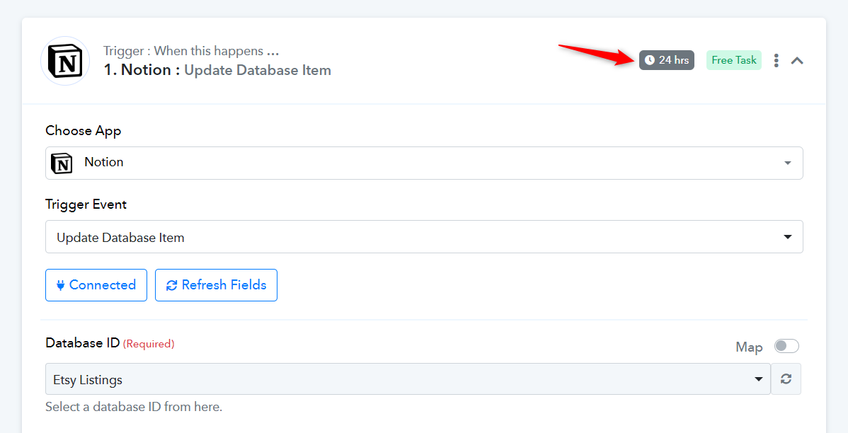Reload database list with refresh icon
This screenshot has height=433, width=848.
click(x=786, y=379)
